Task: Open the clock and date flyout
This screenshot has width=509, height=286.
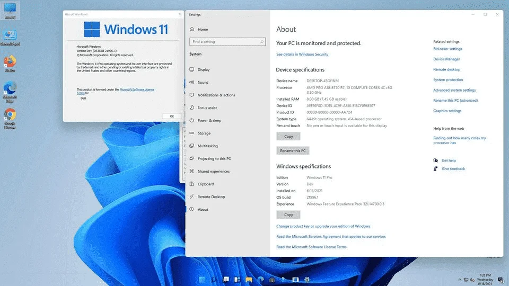Action: [x=485, y=280]
